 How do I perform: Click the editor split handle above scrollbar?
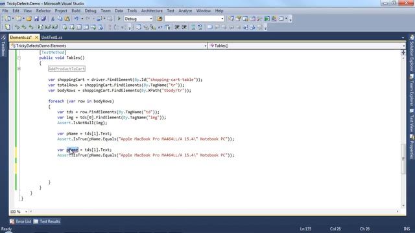coord(403,52)
